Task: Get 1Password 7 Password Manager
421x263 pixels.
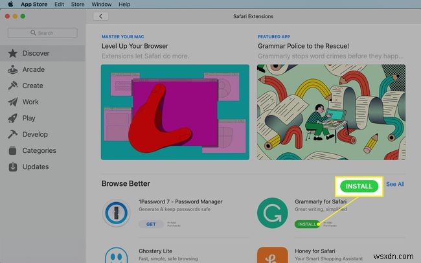Action: coord(151,224)
